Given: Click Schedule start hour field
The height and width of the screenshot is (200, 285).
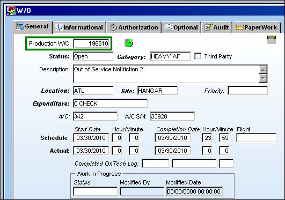Looking at the screenshot, I should (x=117, y=138).
